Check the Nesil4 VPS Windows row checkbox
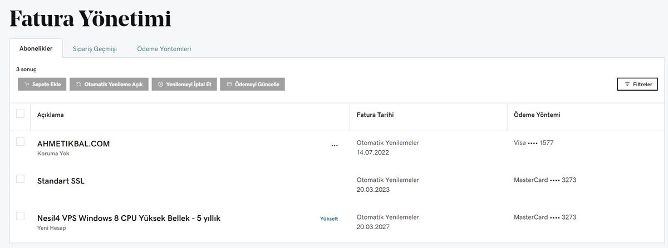The height and width of the screenshot is (248, 668). pos(20,216)
